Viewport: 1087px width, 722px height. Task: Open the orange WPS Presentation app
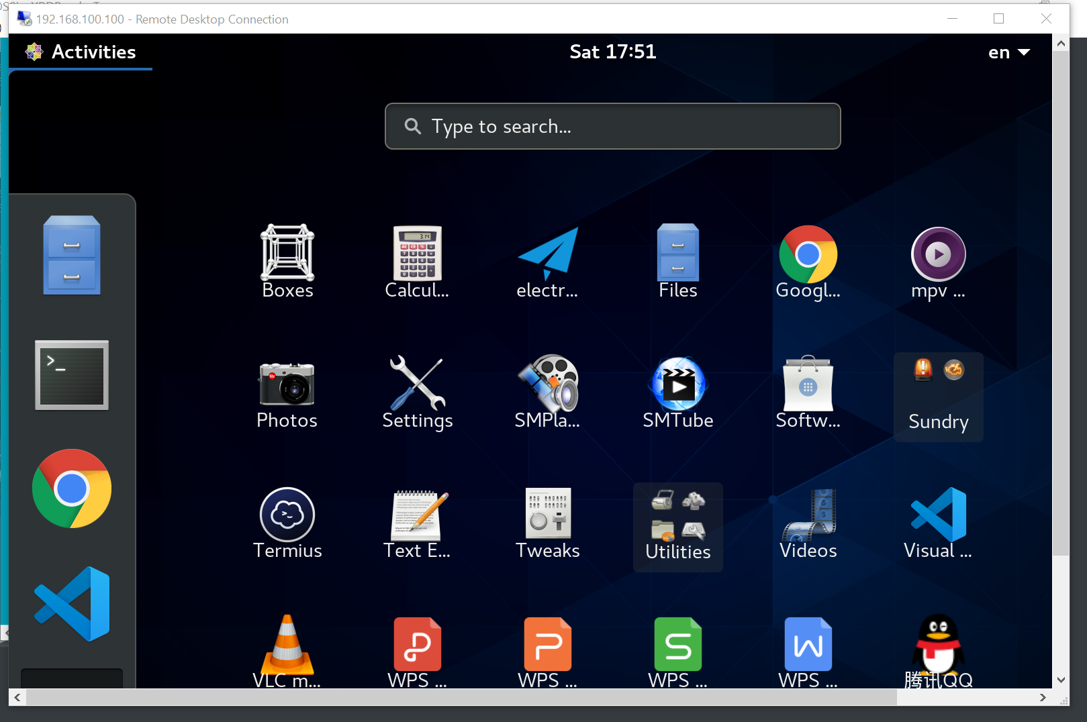point(547,651)
